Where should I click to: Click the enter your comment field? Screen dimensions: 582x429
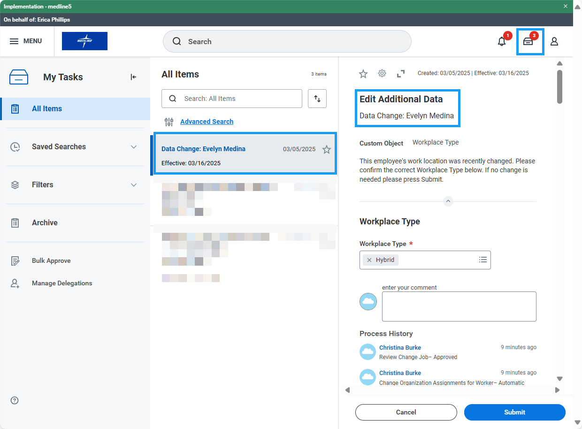pos(459,306)
